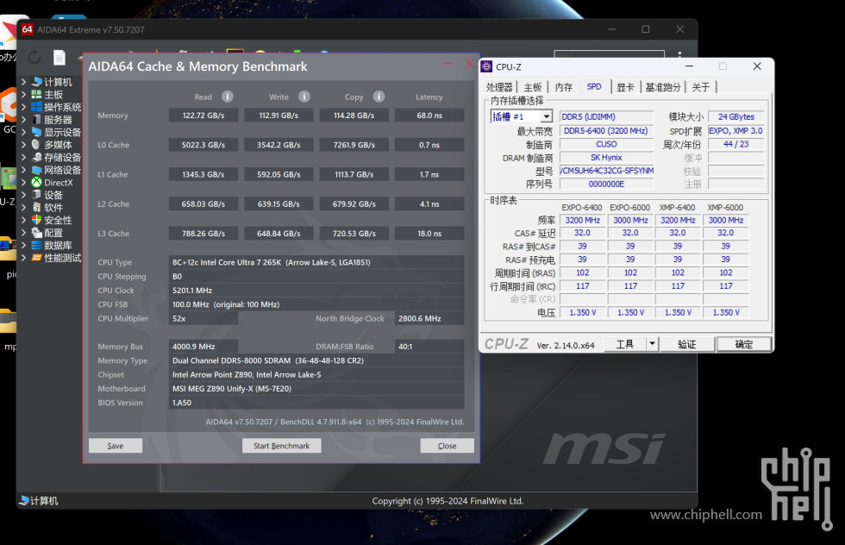Screen dimensions: 845x545
Task: Click the report page icon in toolbar
Action: pyautogui.click(x=59, y=58)
